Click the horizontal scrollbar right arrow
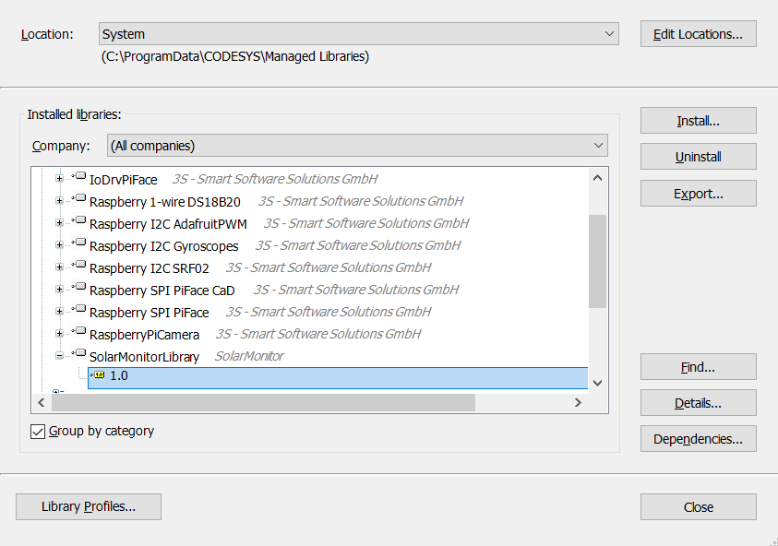This screenshot has width=778, height=546. click(578, 403)
